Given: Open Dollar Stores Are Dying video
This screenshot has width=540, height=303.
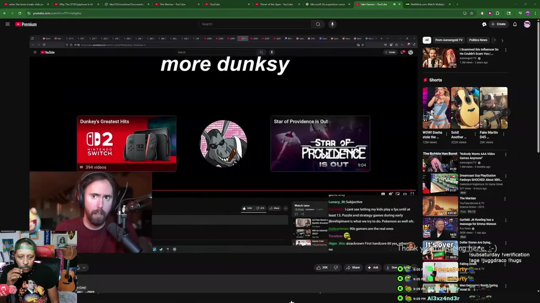Looking at the screenshot, I should tap(440, 250).
